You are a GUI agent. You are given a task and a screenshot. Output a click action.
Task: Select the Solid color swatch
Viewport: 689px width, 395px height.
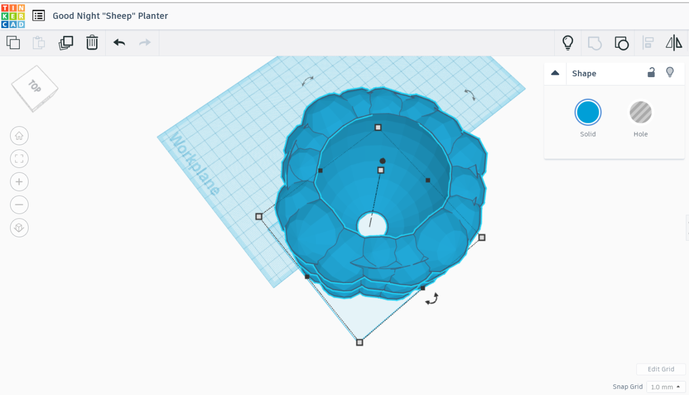click(588, 112)
